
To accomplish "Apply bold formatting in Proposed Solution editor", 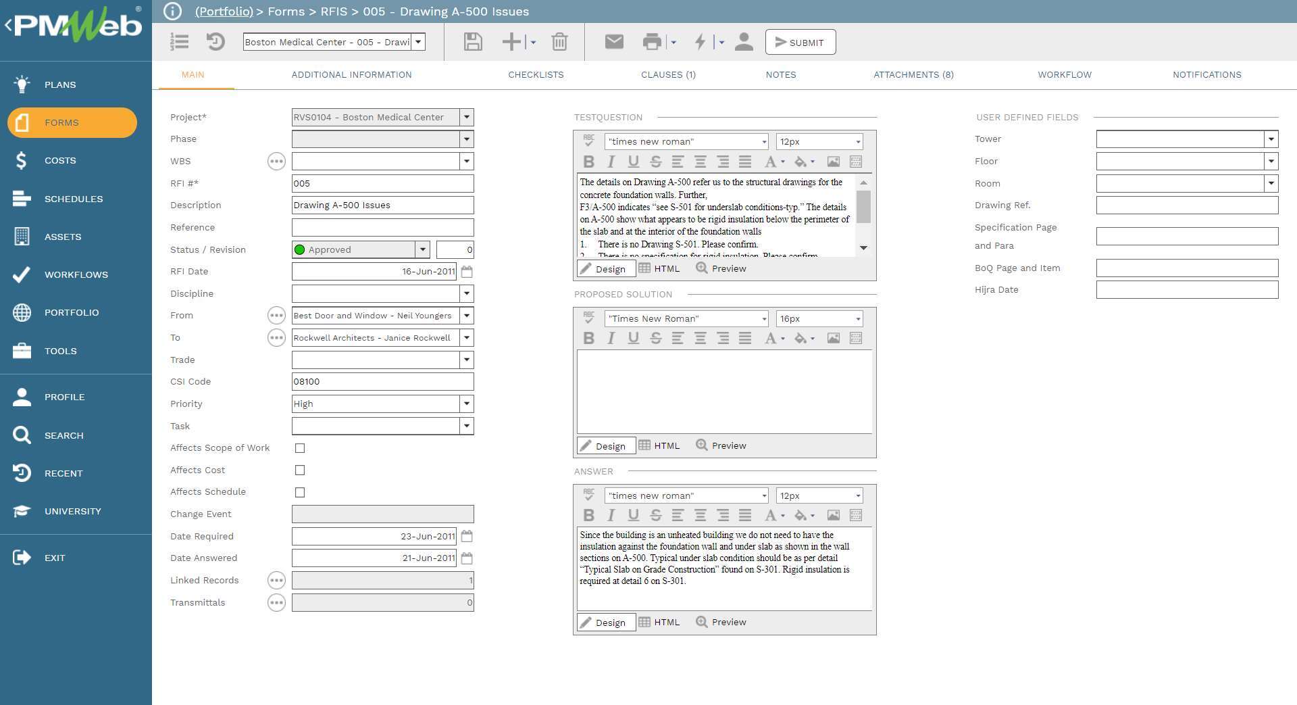I will pos(588,338).
